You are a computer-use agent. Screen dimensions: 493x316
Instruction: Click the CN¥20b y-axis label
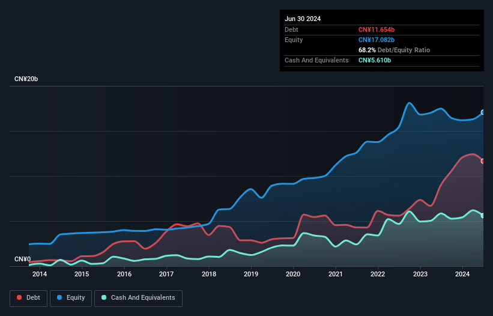tap(26, 79)
